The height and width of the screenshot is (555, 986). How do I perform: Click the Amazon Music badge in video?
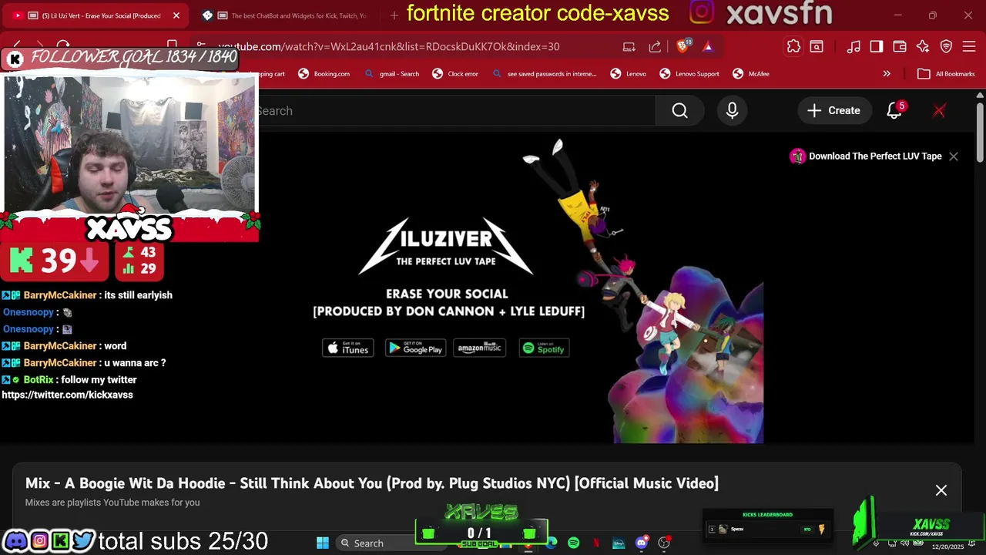(480, 348)
